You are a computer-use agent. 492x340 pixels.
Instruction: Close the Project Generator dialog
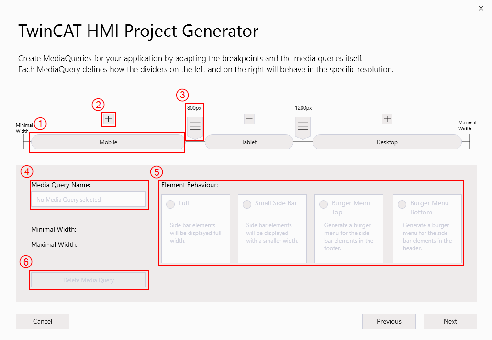[481, 9]
